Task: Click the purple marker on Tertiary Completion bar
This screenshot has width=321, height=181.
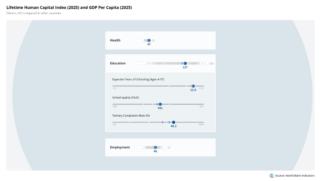Action: [163, 122]
